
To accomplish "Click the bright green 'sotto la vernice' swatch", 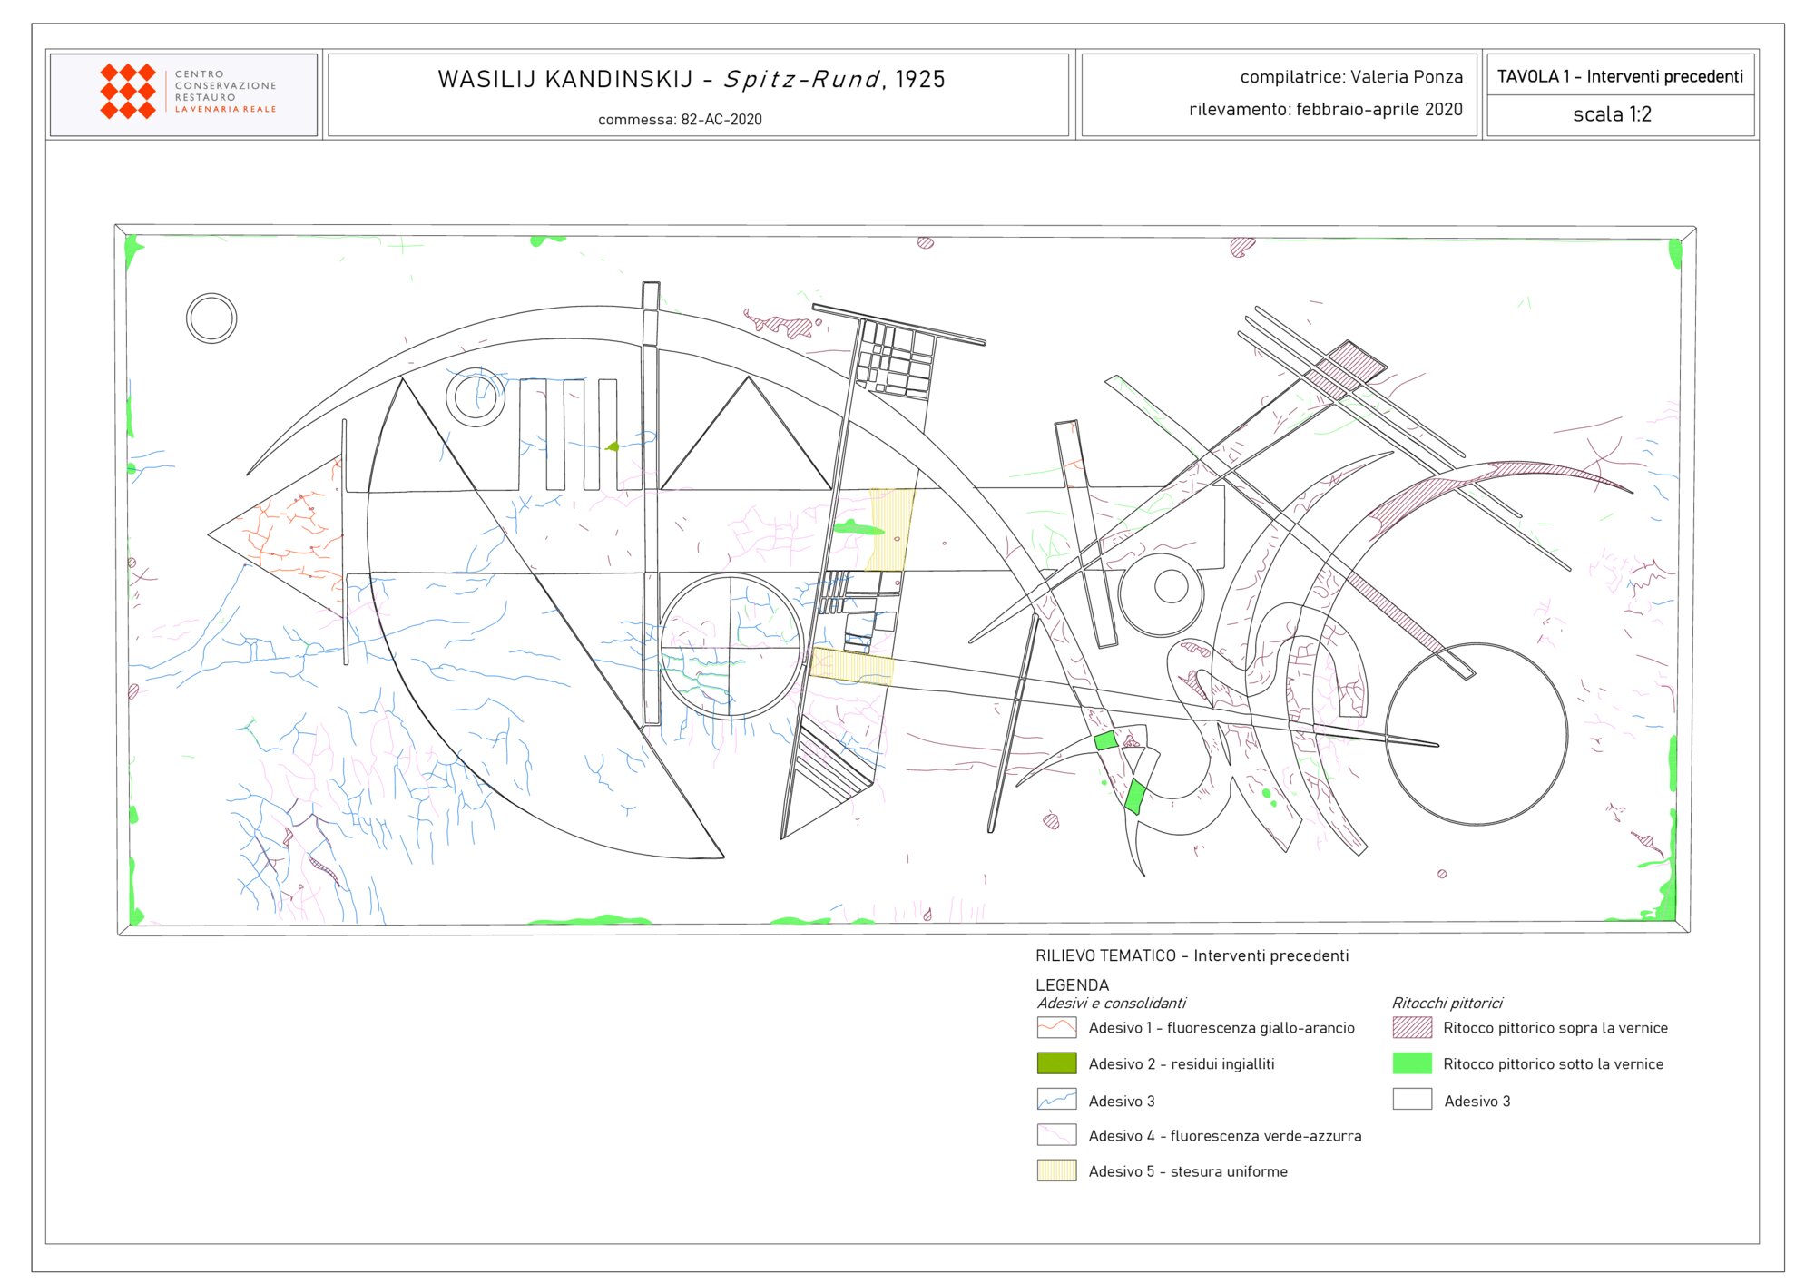I will click(x=1412, y=1063).
